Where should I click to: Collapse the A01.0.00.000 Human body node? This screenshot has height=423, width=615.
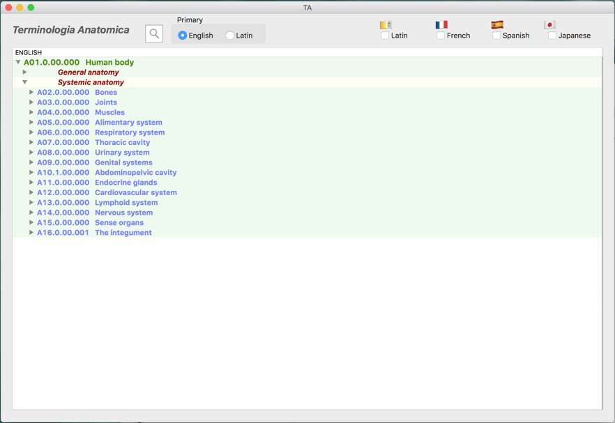pyautogui.click(x=18, y=63)
